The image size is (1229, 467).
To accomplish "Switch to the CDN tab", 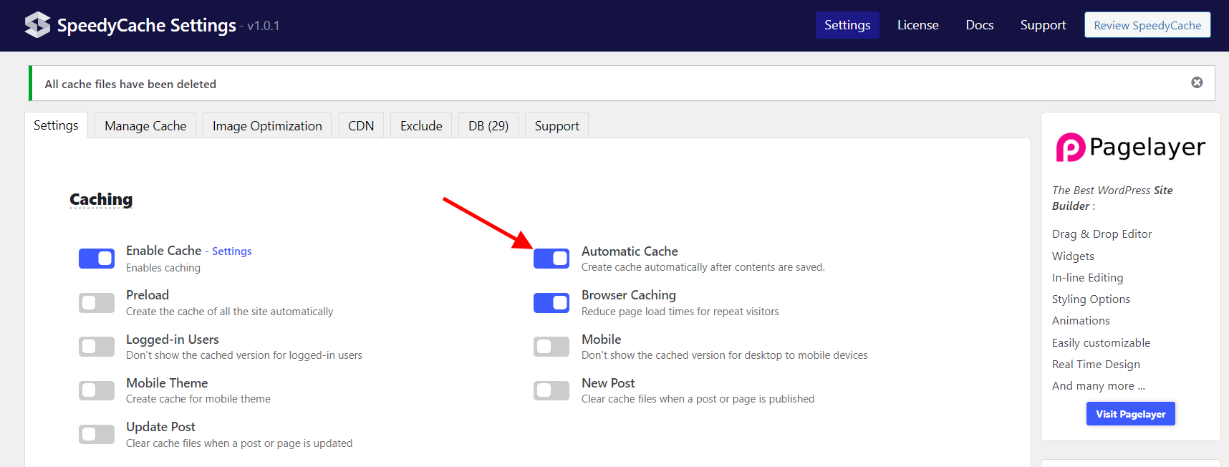I will coord(361,126).
